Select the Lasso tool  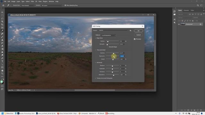click(x=2, y=19)
